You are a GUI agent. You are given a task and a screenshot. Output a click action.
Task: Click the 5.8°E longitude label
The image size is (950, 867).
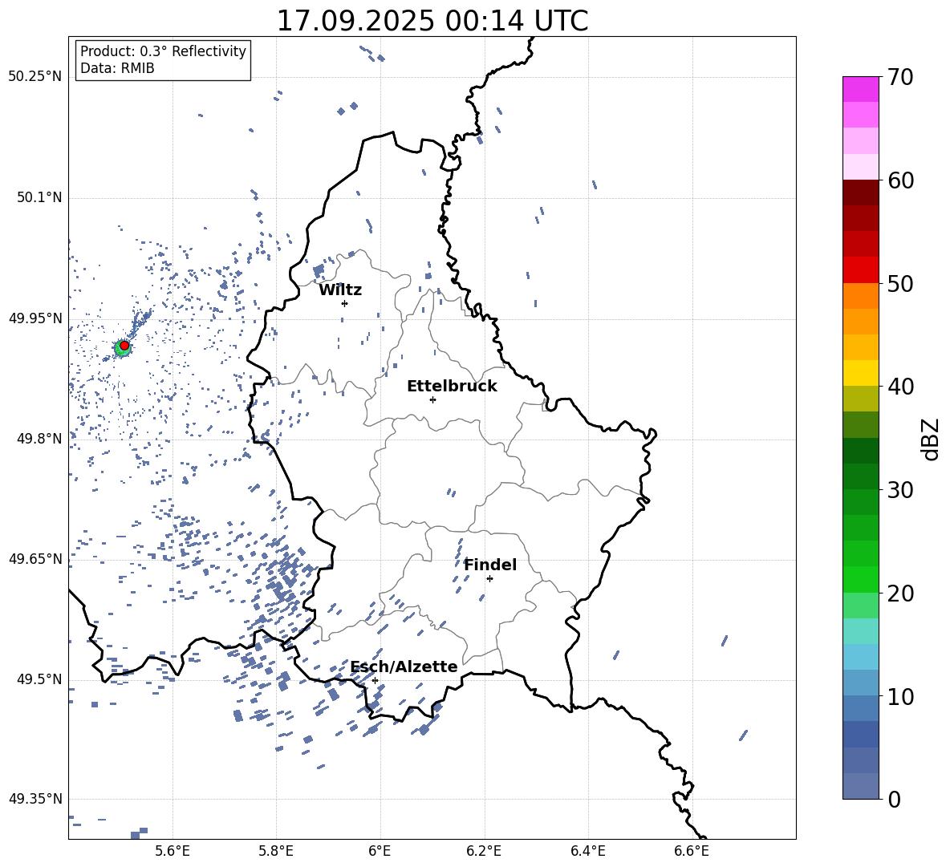(x=276, y=852)
